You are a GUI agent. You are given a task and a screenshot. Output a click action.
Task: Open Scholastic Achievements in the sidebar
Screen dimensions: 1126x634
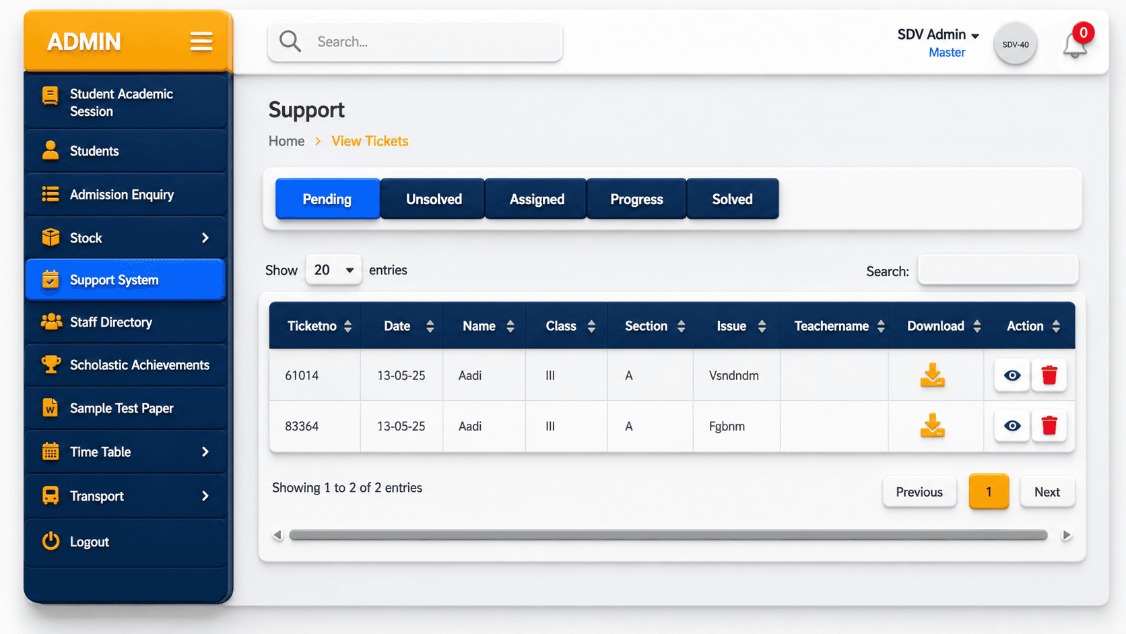point(125,364)
